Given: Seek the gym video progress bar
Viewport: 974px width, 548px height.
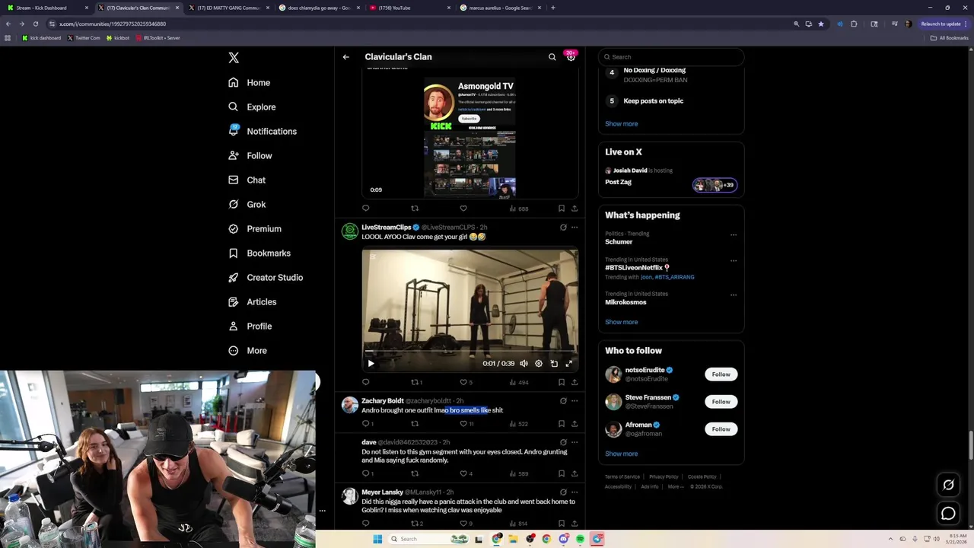Looking at the screenshot, I should tap(469, 352).
